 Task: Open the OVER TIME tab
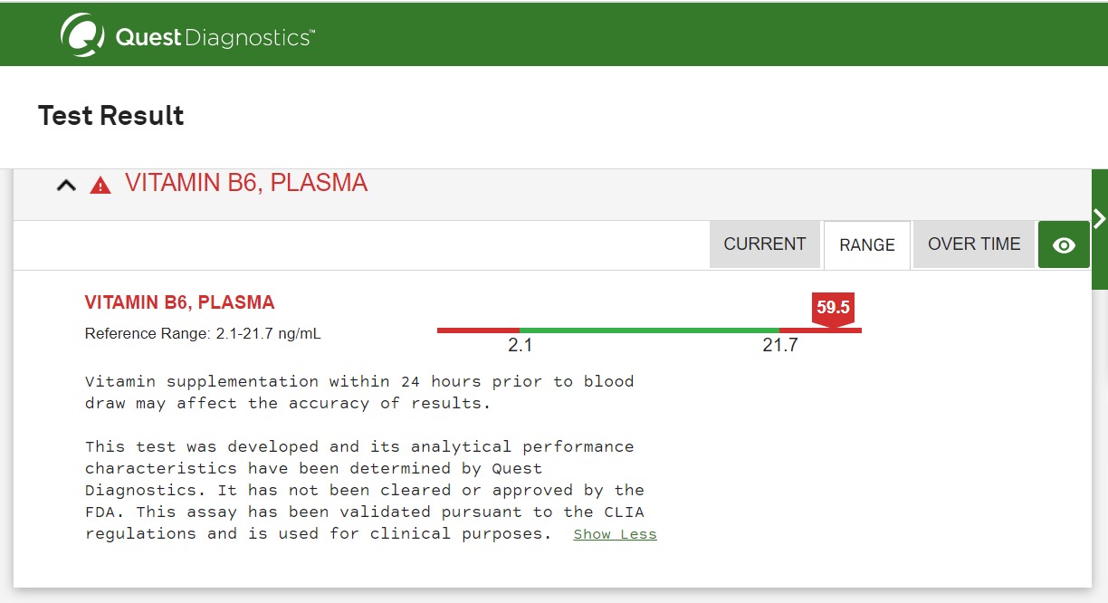[x=973, y=244]
